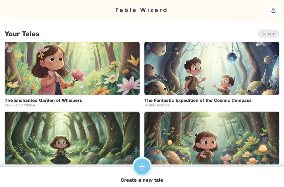Click the pink flower the girl holds
This screenshot has width=284, height=187.
coord(78,75)
